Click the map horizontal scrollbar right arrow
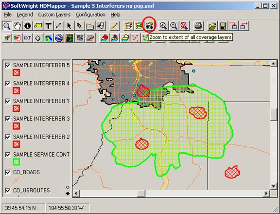This screenshot has height=214, width=280. pyautogui.click(x=266, y=193)
